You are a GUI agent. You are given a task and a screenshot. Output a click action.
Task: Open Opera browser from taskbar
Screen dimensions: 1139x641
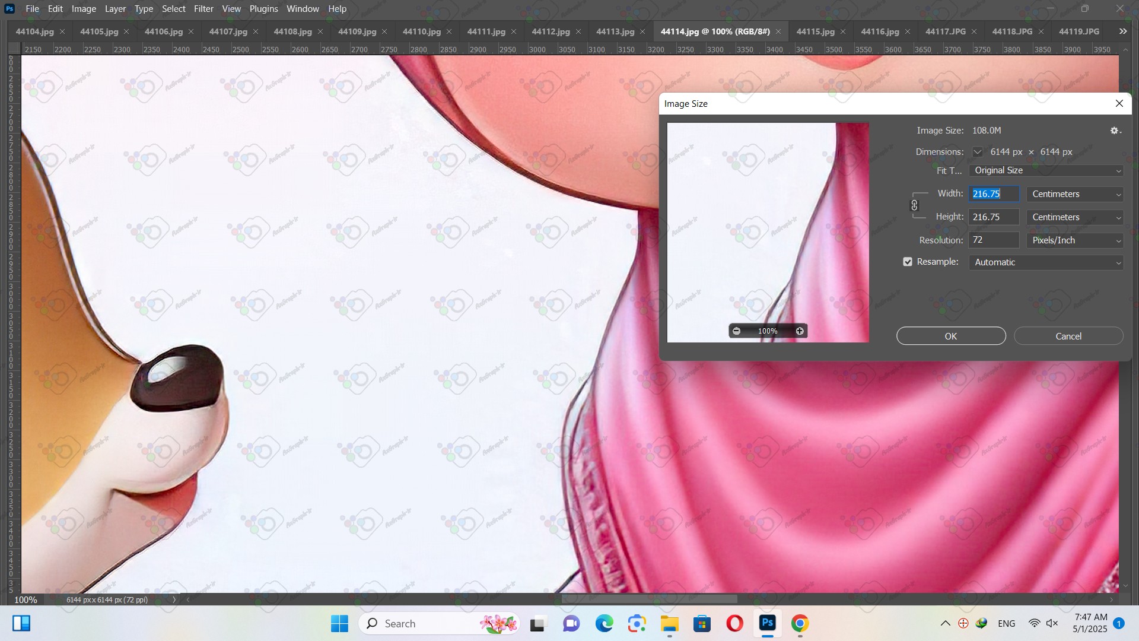pyautogui.click(x=735, y=624)
